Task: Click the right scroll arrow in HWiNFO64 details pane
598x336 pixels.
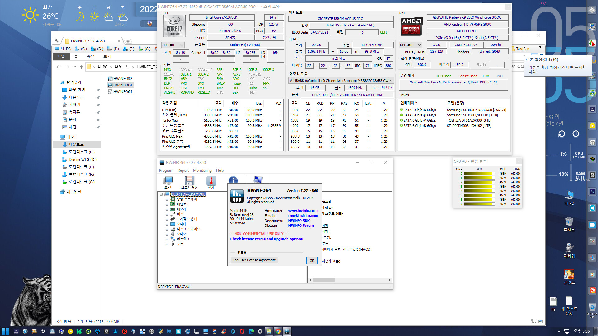Action: pos(389,280)
